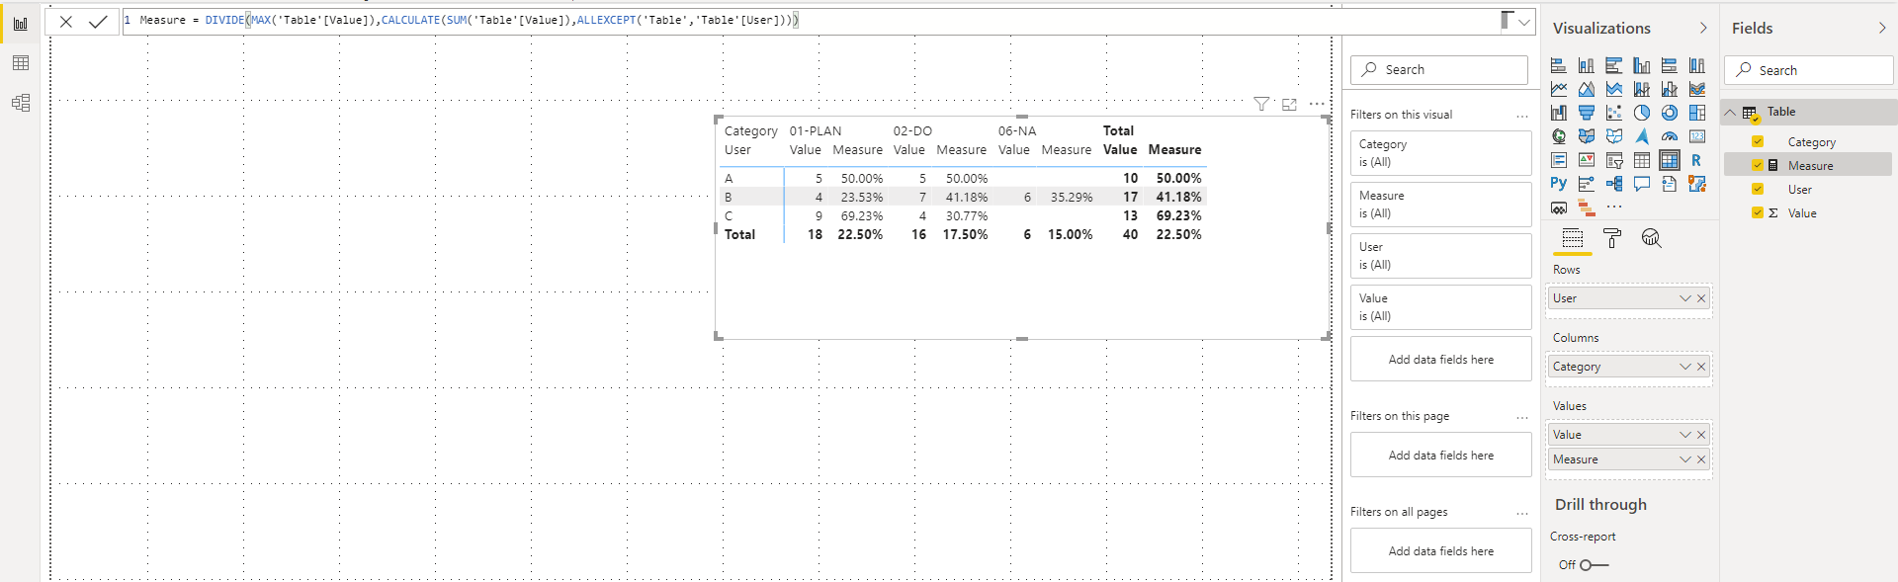Viewport: 1898px width, 582px height.
Task: Switch to Report view icon
Action: 20,23
